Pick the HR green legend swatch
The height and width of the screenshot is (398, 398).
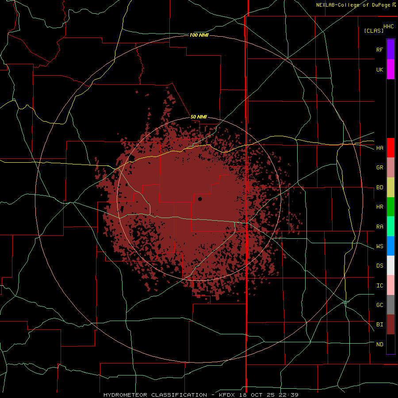tap(390, 207)
